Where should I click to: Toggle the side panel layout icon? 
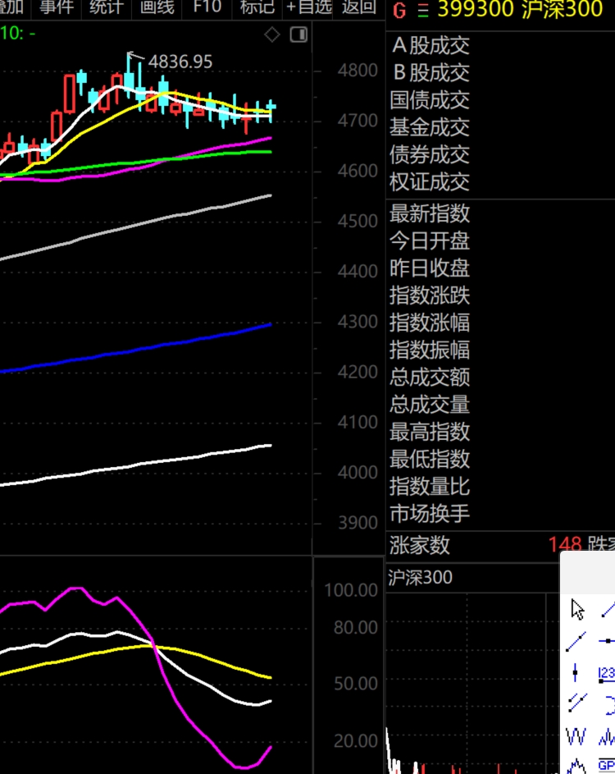coord(298,34)
